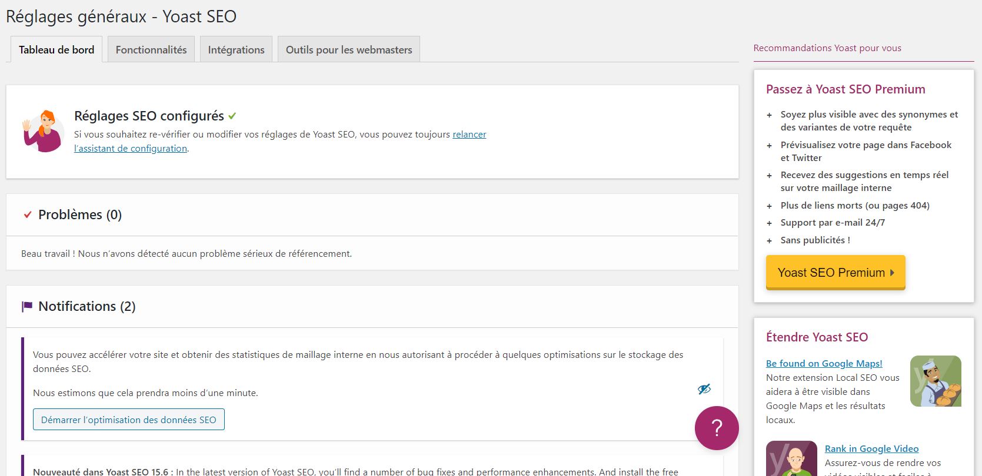Open the Rank in Google Video link
982x476 pixels.
pyautogui.click(x=871, y=448)
